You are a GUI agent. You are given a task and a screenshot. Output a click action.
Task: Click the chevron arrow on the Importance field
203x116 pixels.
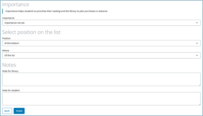[x=197, y=23]
